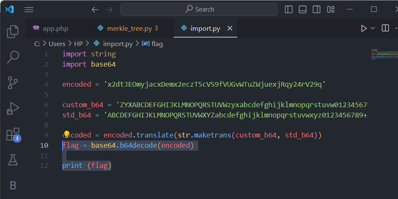The height and width of the screenshot is (199, 398).
Task: Open the Search view in activity bar
Action: pos(13,57)
